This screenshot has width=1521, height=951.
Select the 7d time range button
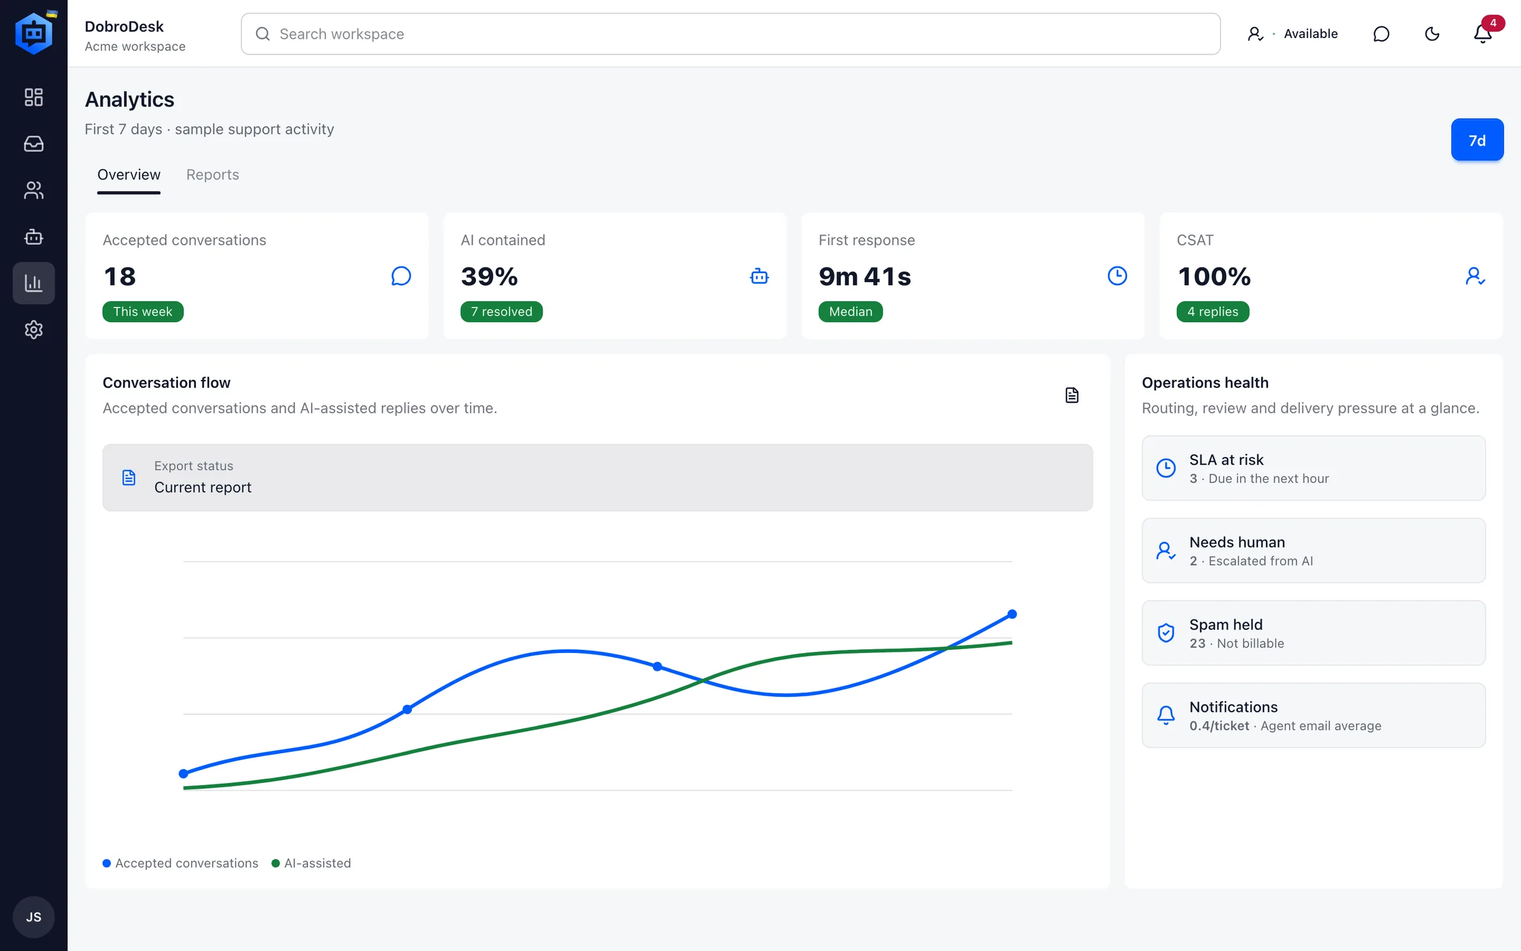1477,139
